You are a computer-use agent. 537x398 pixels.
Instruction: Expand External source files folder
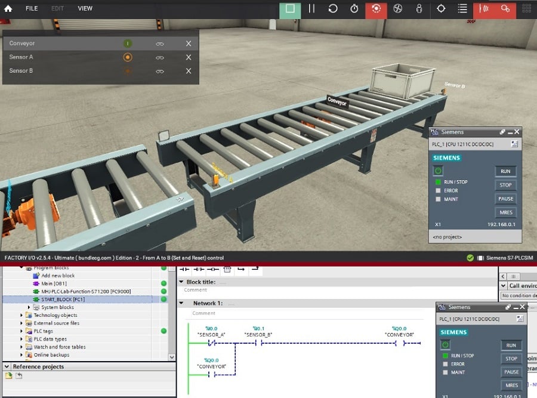coord(21,323)
